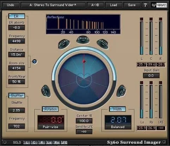Click the Save button
Image resolution: width=170 pixels, height=146 pixels.
132,5
